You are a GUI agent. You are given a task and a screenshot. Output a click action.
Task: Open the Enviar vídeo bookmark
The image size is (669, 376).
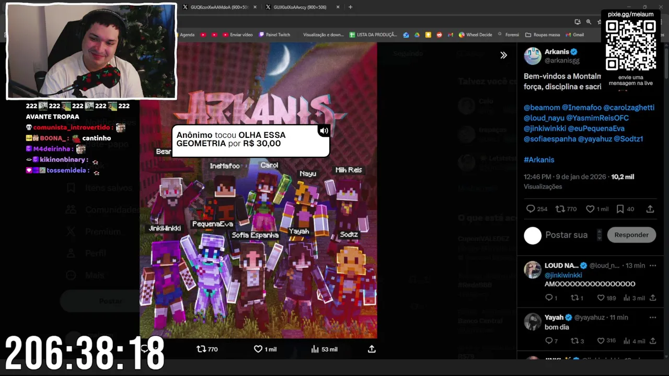(x=237, y=35)
